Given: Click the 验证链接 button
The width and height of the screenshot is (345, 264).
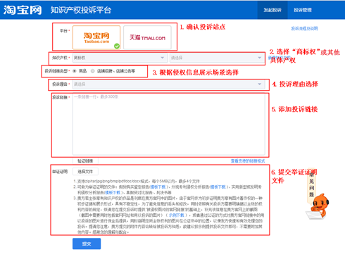Looking at the screenshot, I should click(x=85, y=161).
